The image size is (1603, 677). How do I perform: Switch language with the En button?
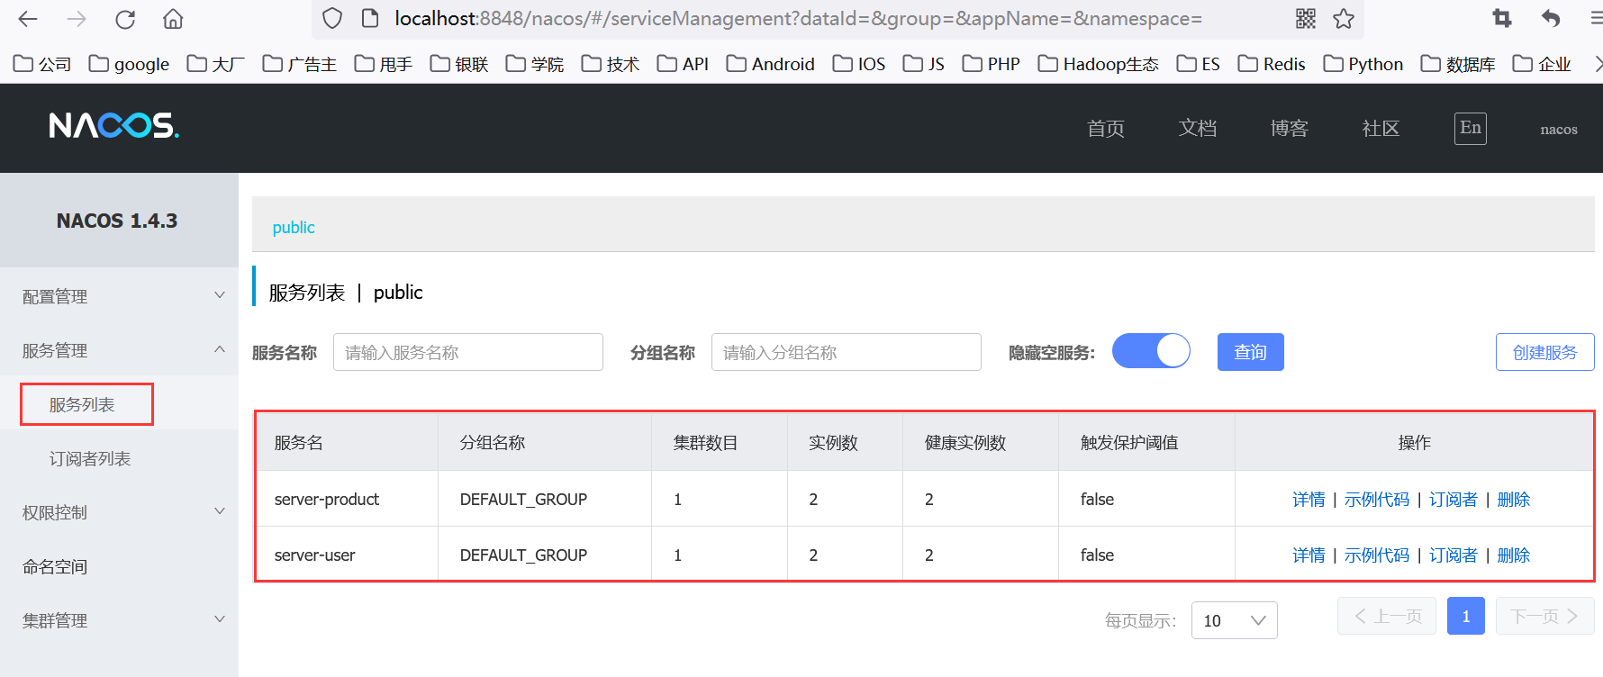[1470, 128]
